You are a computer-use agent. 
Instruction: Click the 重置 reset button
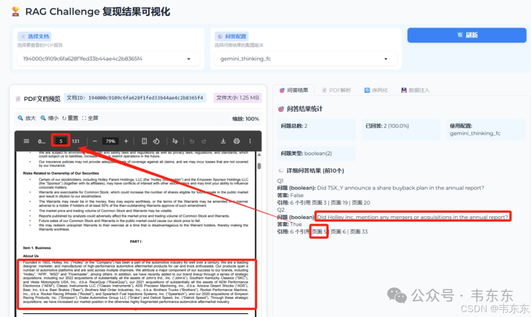70,118
